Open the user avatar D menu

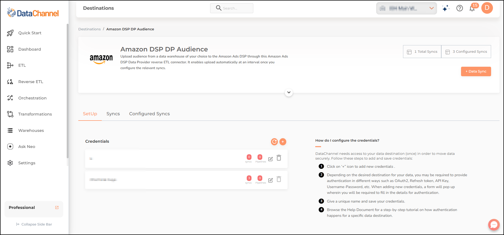(487, 8)
